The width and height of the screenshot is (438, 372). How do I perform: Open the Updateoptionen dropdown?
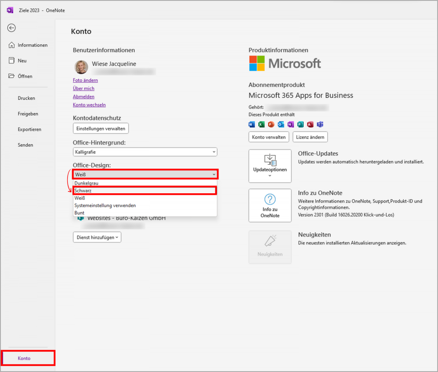pyautogui.click(x=270, y=166)
